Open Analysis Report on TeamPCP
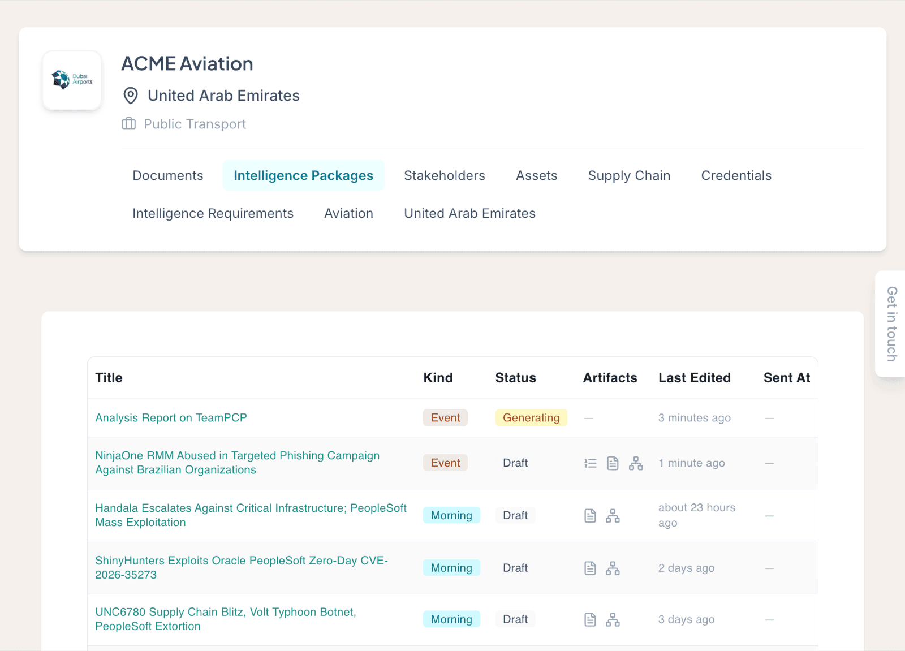Screen dimensions: 905x651 point(171,417)
